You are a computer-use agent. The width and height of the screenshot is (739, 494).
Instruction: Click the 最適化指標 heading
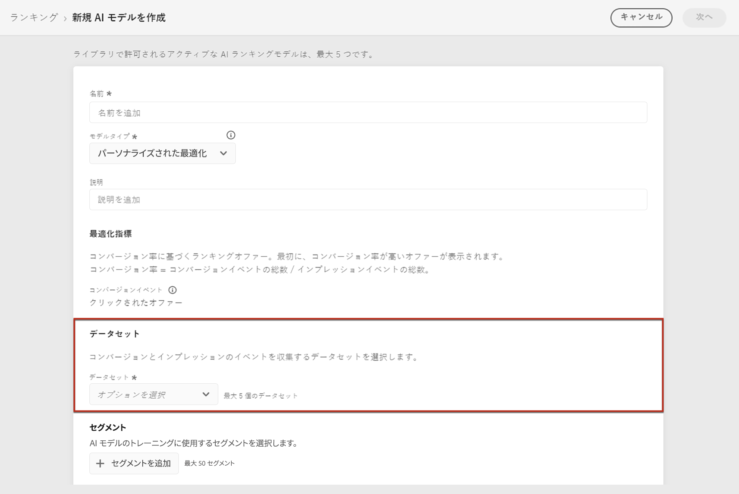point(111,234)
